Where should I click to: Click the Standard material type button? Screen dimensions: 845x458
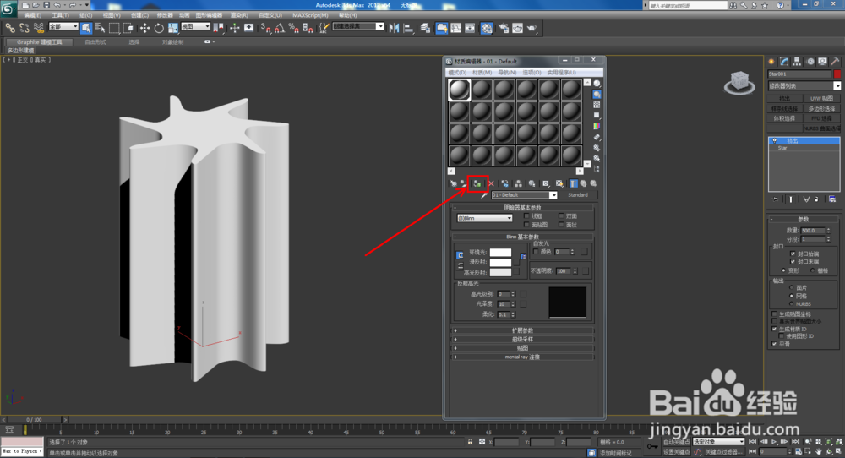coord(578,195)
